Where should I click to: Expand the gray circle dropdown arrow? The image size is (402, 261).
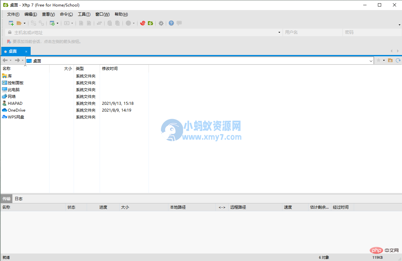click(134, 23)
